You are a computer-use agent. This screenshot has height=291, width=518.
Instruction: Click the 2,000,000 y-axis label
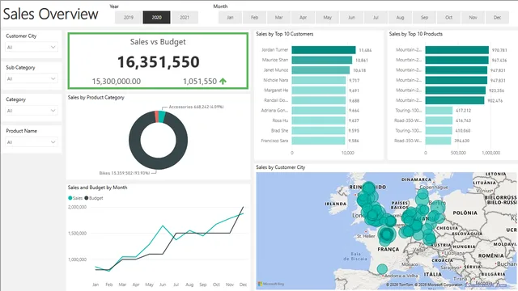coord(78,207)
